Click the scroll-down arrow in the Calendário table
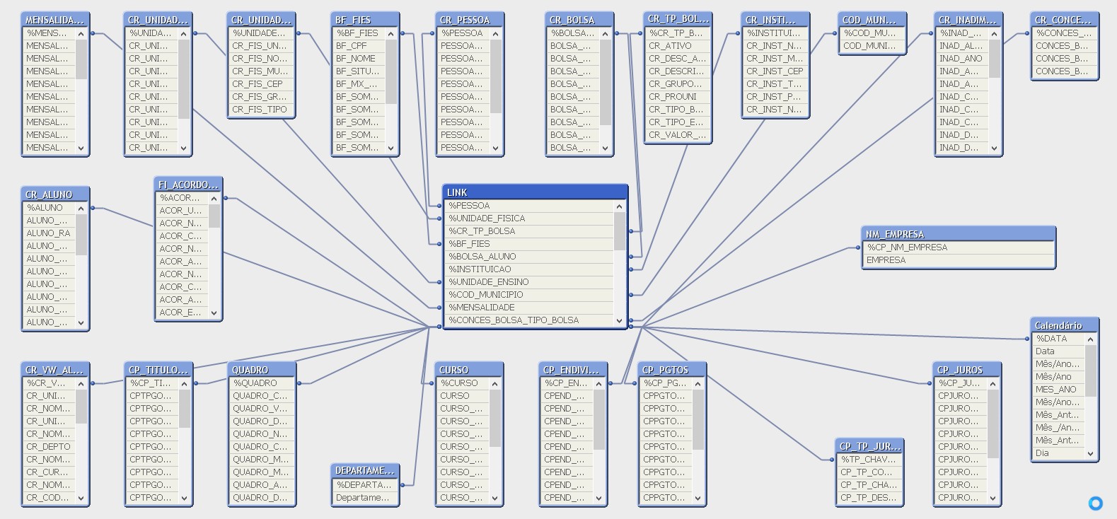The width and height of the screenshot is (1117, 519). coord(1091,453)
